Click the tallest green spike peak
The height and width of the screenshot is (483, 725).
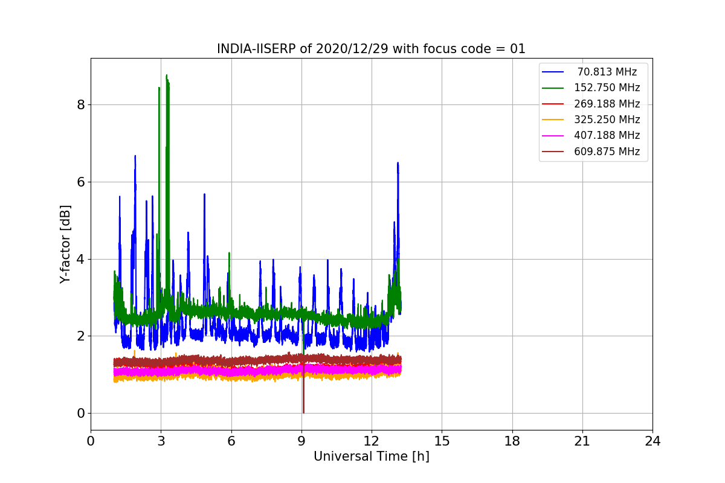coord(167,75)
